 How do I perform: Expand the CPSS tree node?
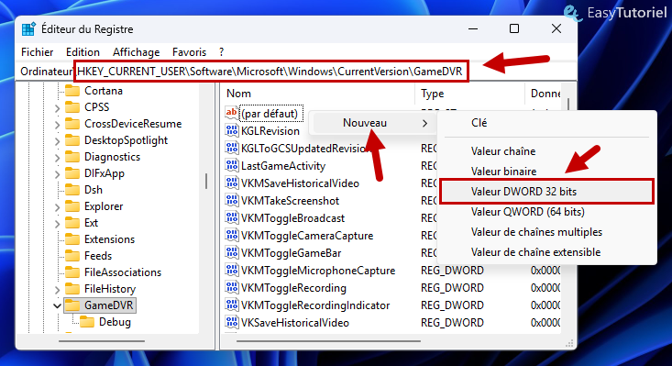[x=57, y=108]
